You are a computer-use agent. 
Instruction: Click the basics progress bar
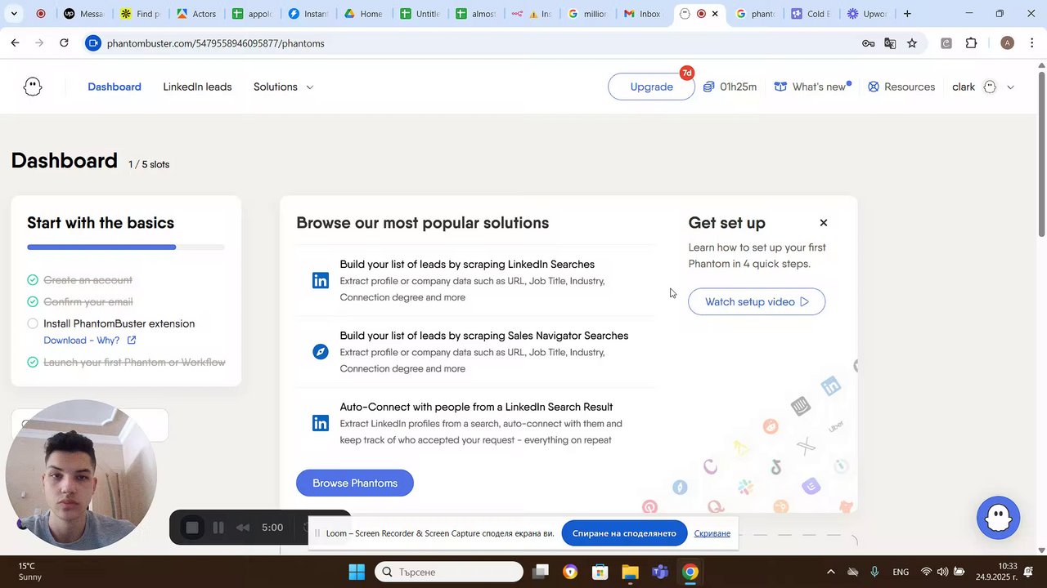coord(126,247)
